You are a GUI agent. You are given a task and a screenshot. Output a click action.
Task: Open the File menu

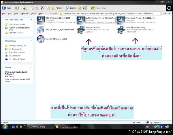click(4, 14)
